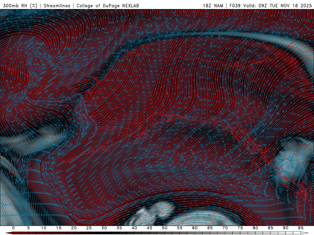Viewport: 314px width, 235px height.
Task: Click the colorbar label '70'
Action: [x=225, y=228]
